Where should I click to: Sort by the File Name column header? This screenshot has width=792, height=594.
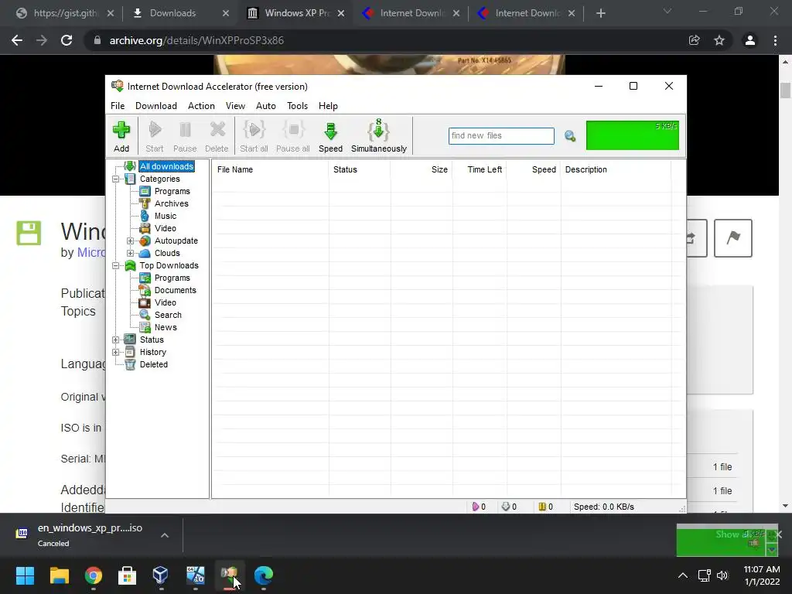tap(270, 169)
